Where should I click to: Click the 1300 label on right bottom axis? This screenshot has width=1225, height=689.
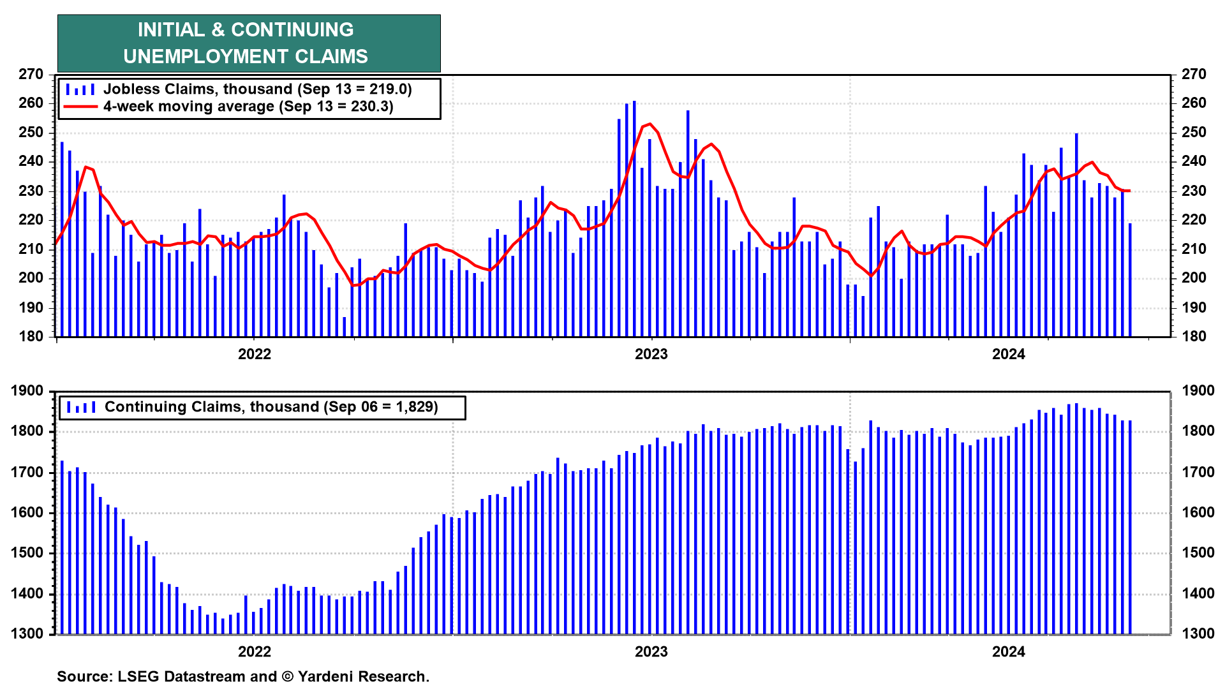click(1198, 634)
